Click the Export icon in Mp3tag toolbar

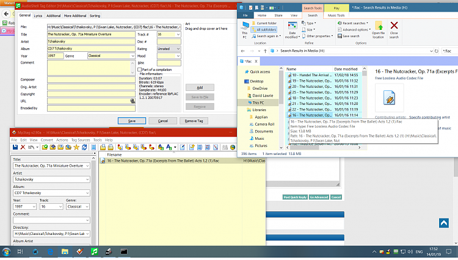click(192, 147)
